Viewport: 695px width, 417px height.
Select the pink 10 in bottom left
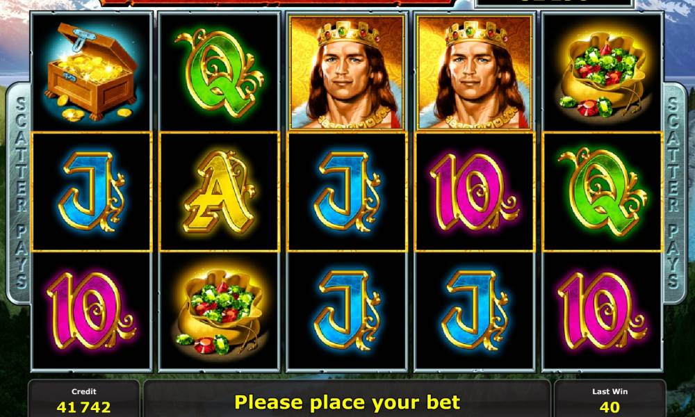[x=91, y=311]
